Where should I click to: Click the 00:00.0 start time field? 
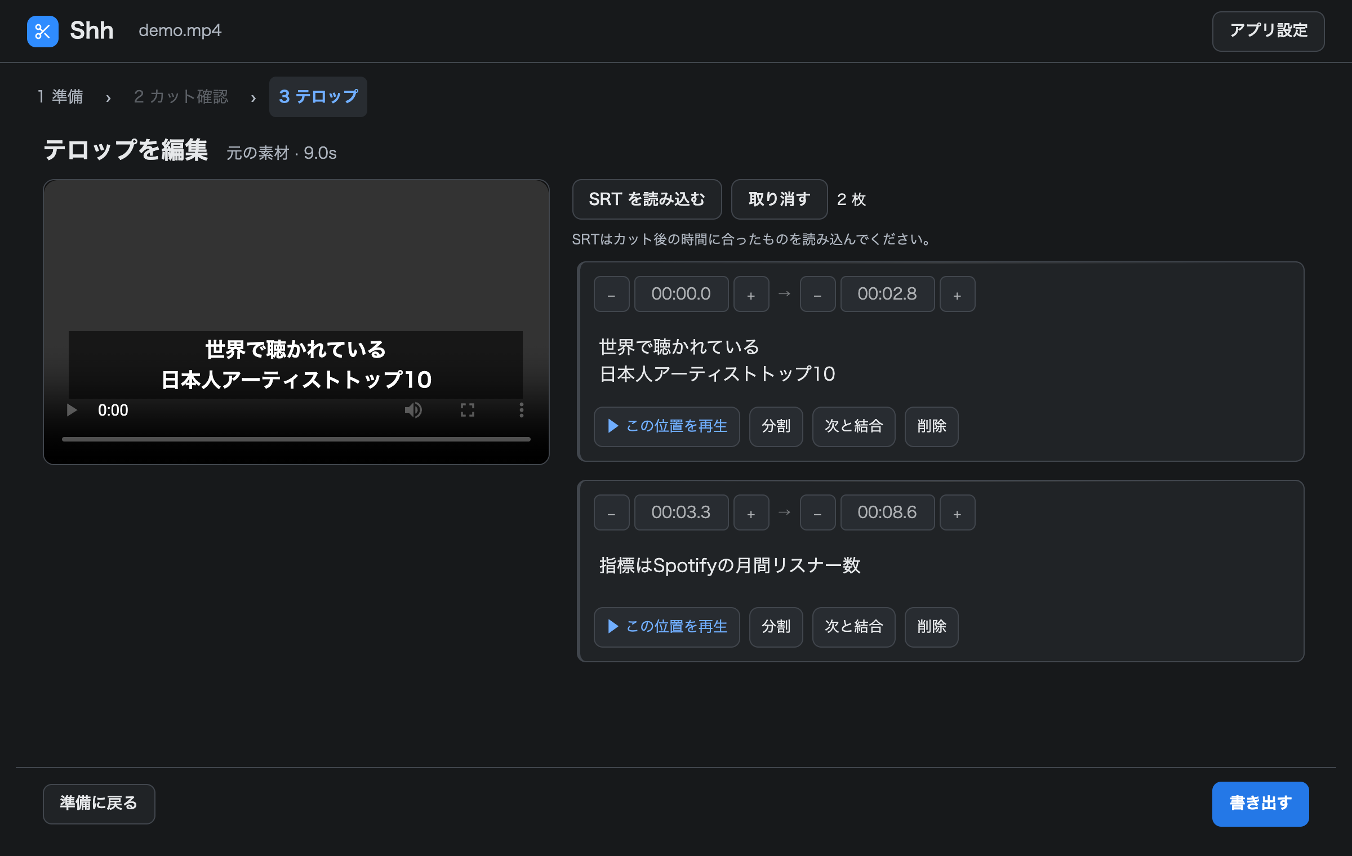[x=682, y=294]
